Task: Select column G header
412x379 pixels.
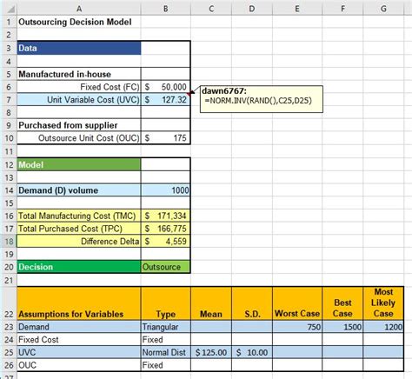Action: click(383, 9)
